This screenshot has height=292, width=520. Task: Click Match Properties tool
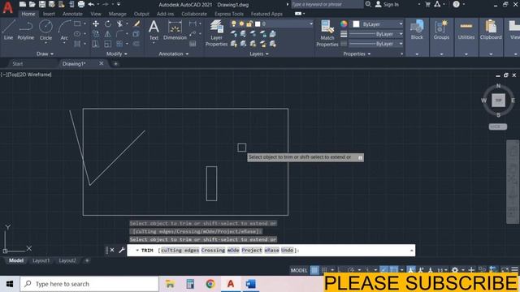[327, 32]
